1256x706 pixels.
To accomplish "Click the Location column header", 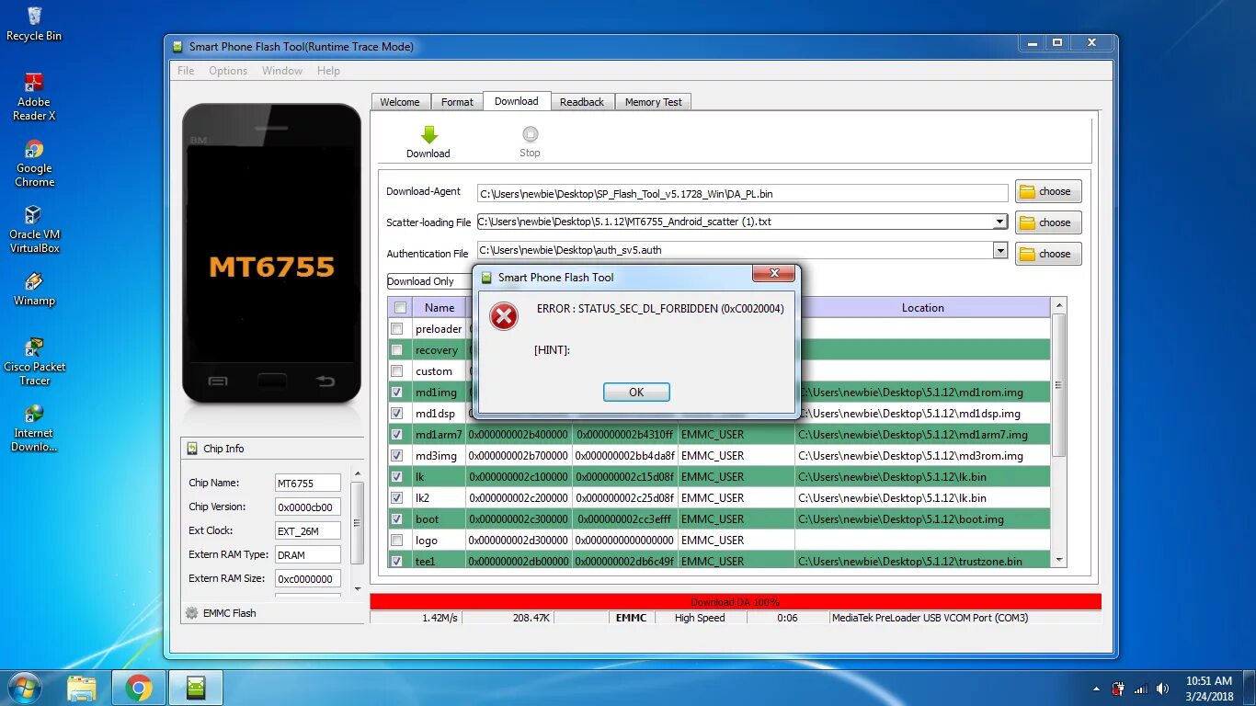I will click(x=922, y=308).
